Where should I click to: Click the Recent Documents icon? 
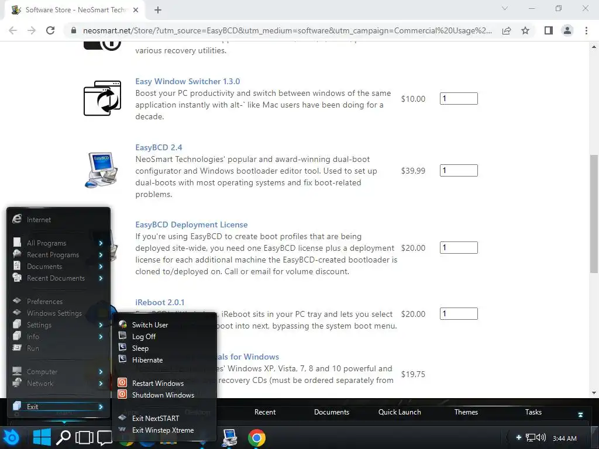(x=17, y=277)
